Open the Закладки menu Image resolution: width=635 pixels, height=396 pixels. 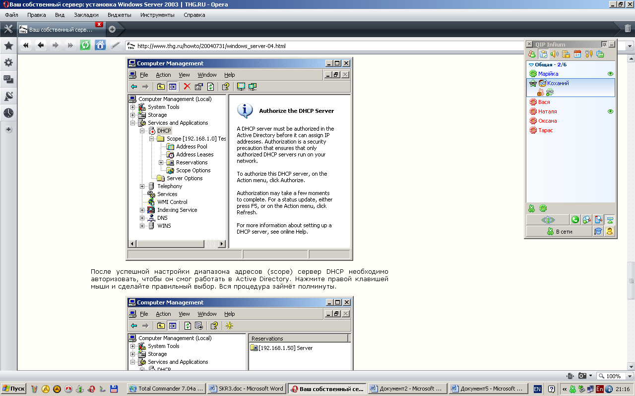[86, 15]
